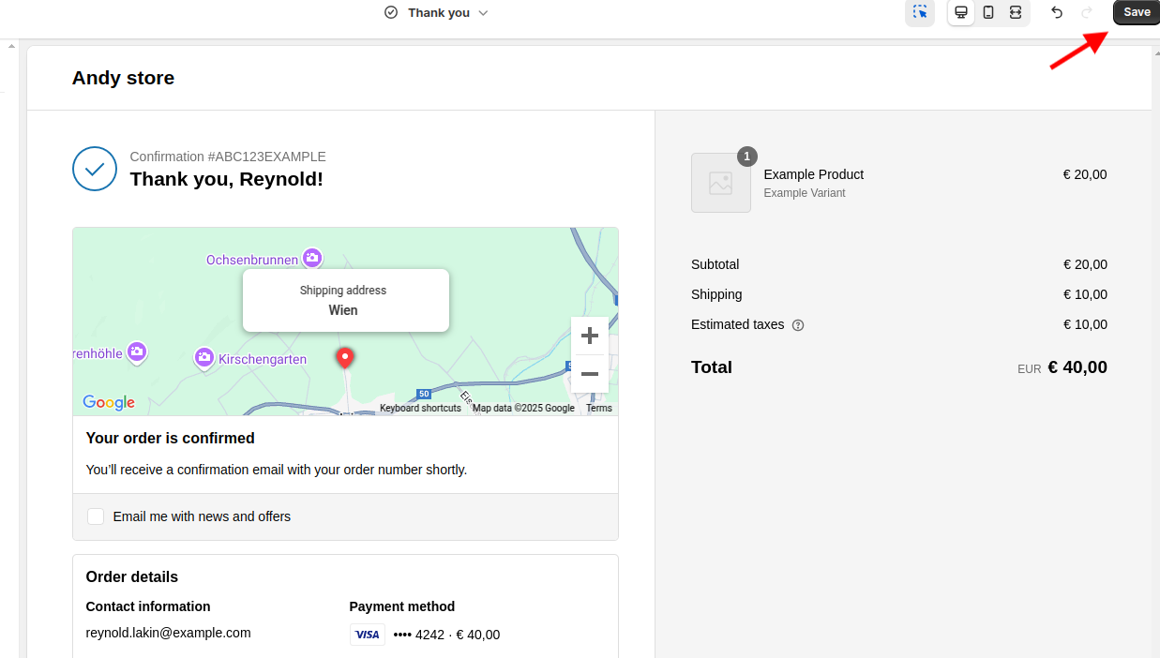Click the map Keyboard shortcuts link
This screenshot has height=658, width=1160.
(x=420, y=409)
